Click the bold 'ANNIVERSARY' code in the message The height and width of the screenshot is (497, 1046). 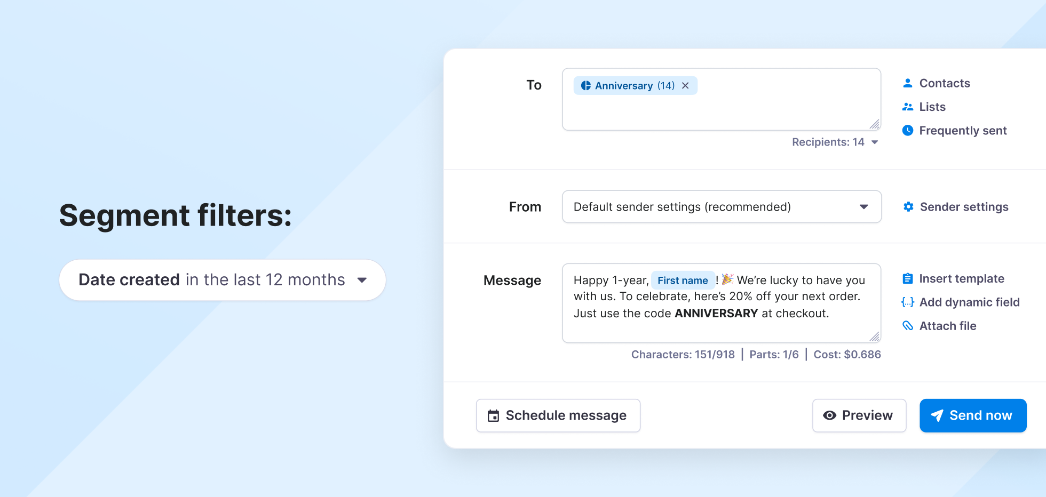pos(716,314)
